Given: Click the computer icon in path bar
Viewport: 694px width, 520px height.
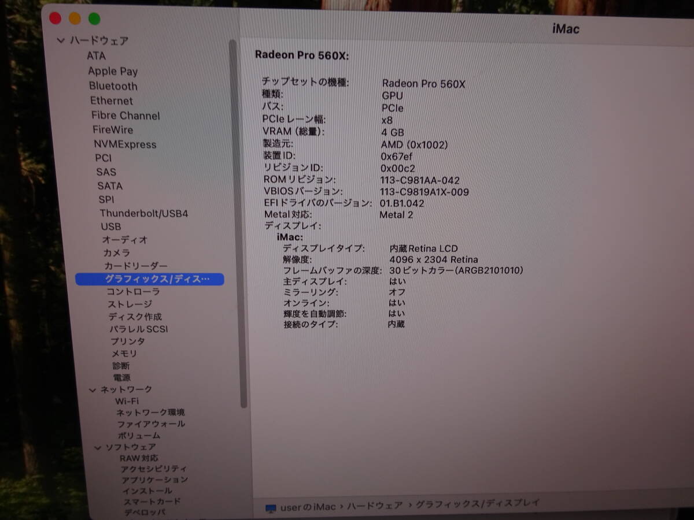Looking at the screenshot, I should point(271,507).
